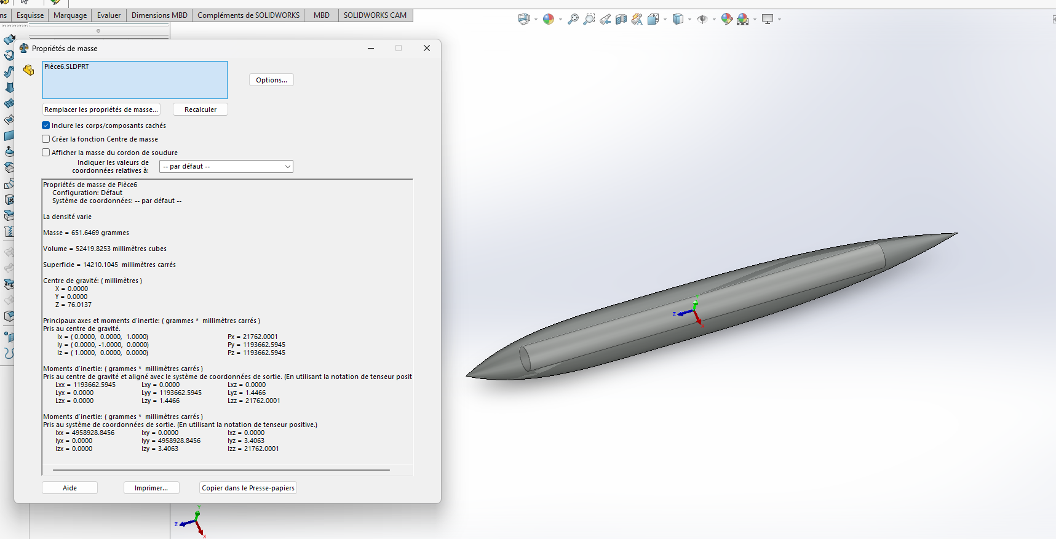Image resolution: width=1056 pixels, height=539 pixels.
Task: Select the Delete Face tool icon
Action: coord(9,199)
